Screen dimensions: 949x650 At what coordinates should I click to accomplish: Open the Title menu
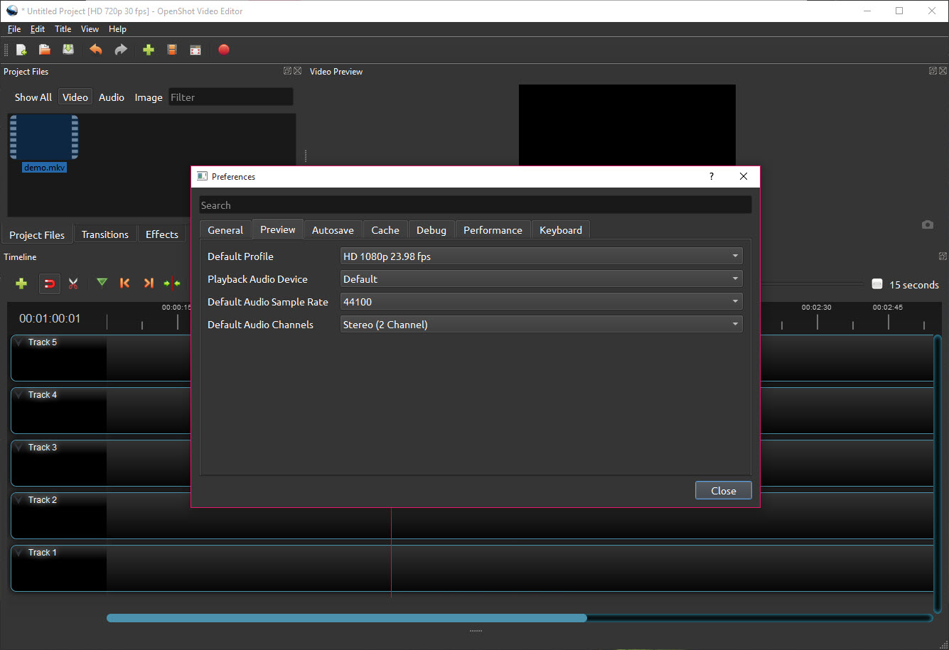click(63, 29)
